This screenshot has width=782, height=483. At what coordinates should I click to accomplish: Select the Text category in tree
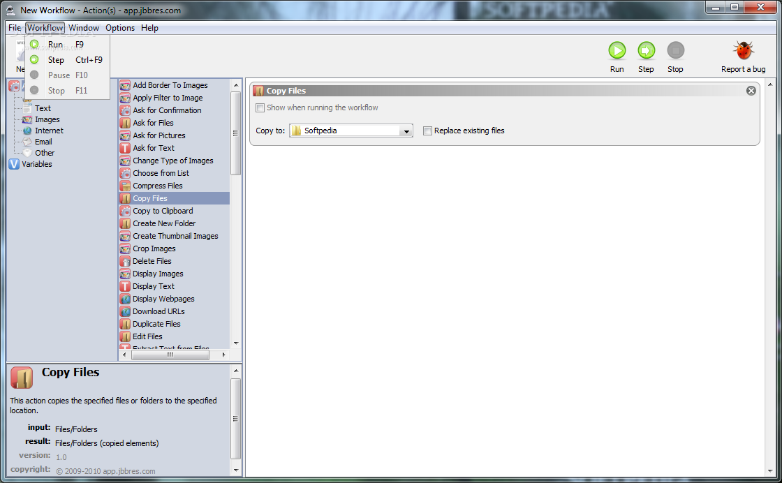point(43,108)
